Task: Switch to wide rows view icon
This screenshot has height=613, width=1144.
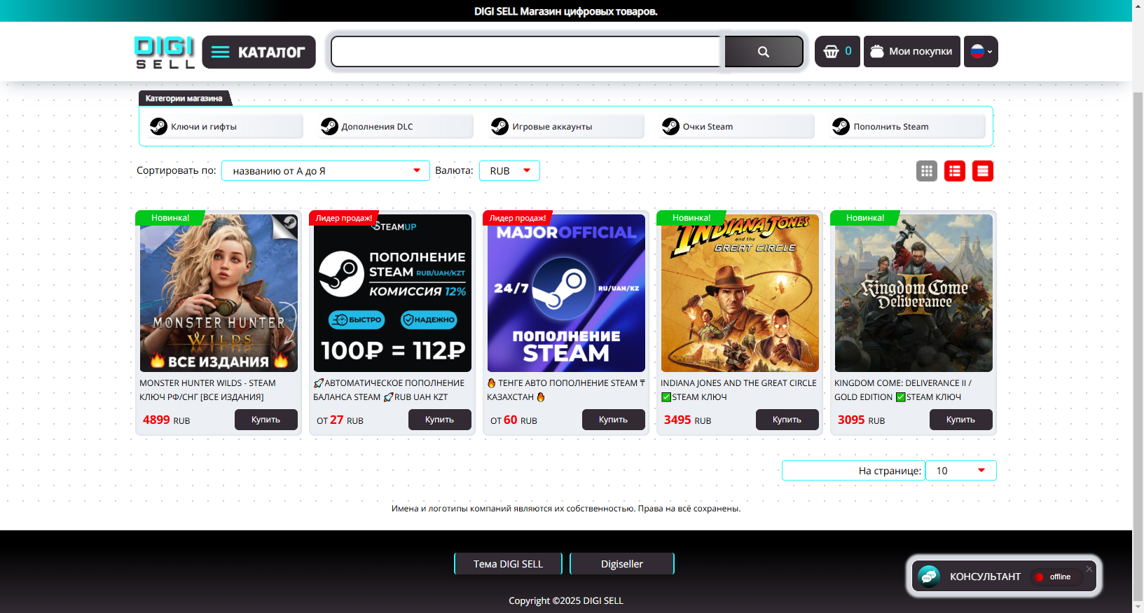Action: [983, 171]
